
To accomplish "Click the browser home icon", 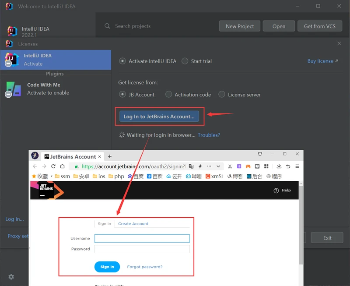I will (x=63, y=166).
